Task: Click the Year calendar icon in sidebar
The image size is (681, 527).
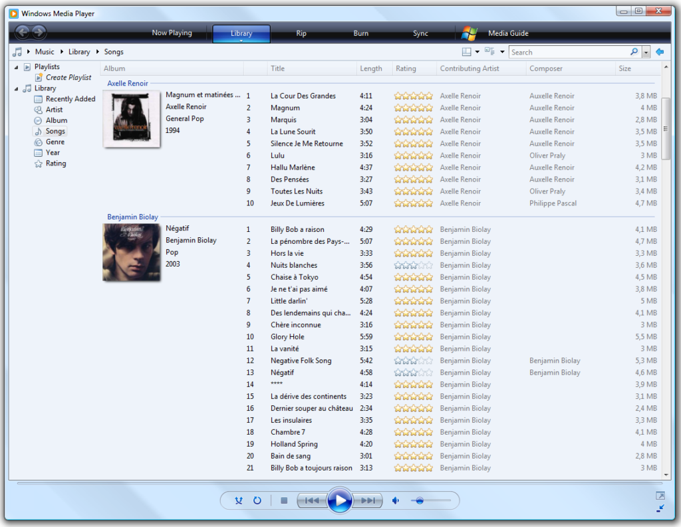Action: (x=38, y=153)
